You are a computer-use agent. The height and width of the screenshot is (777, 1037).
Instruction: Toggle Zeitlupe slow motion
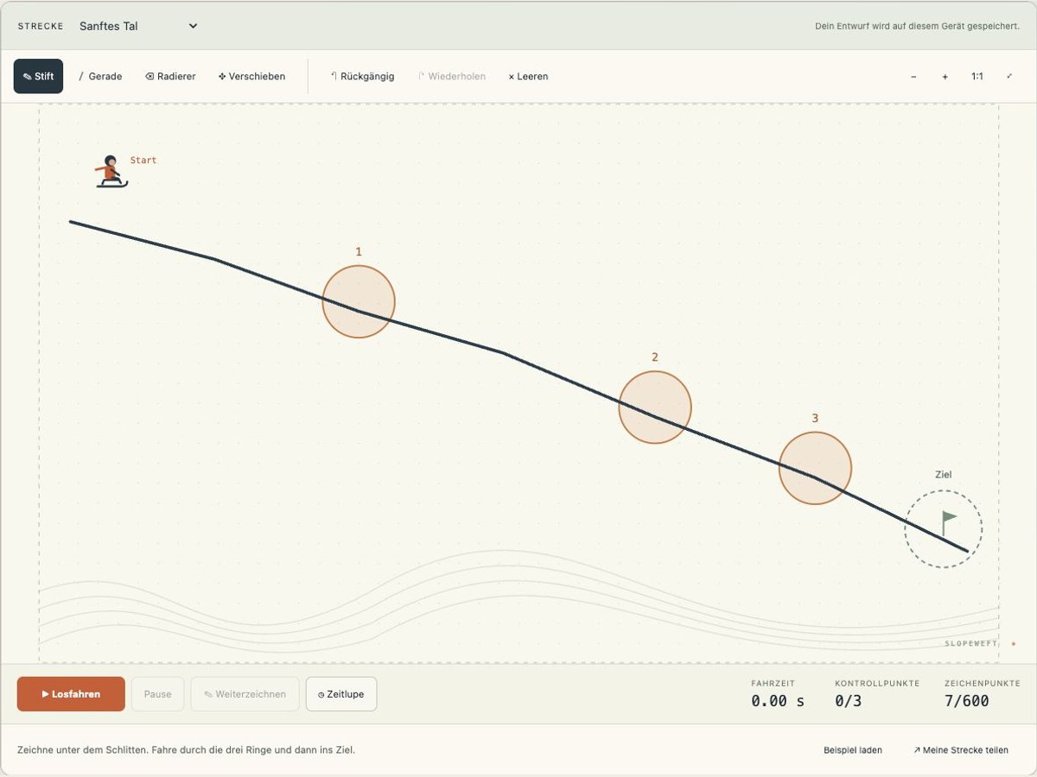pos(341,694)
